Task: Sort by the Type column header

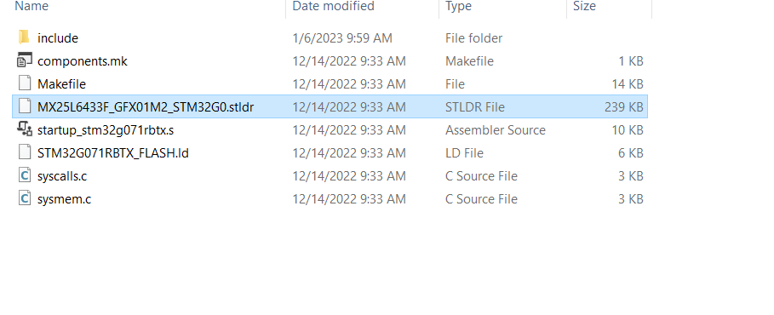Action: pyautogui.click(x=458, y=6)
